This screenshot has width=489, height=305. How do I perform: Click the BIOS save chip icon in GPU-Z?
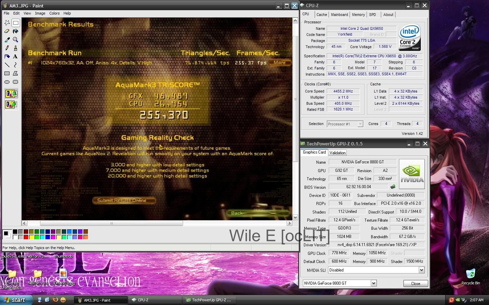tap(393, 187)
